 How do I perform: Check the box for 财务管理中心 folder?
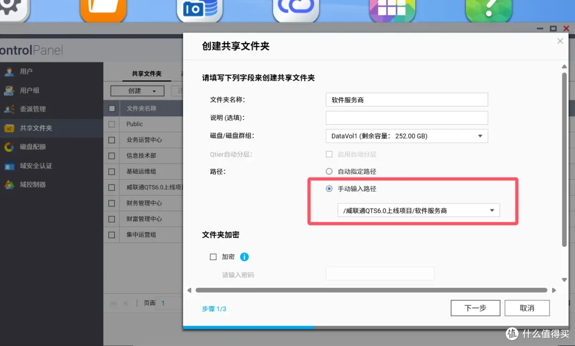pyautogui.click(x=112, y=203)
